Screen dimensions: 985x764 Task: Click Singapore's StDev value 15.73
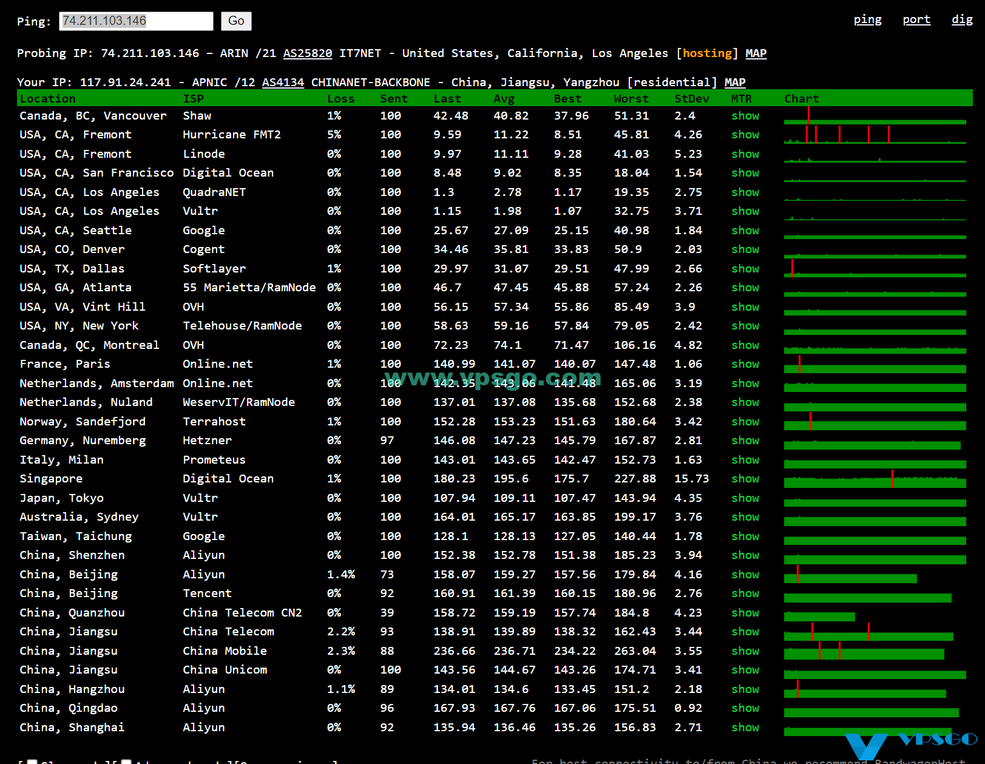point(692,479)
